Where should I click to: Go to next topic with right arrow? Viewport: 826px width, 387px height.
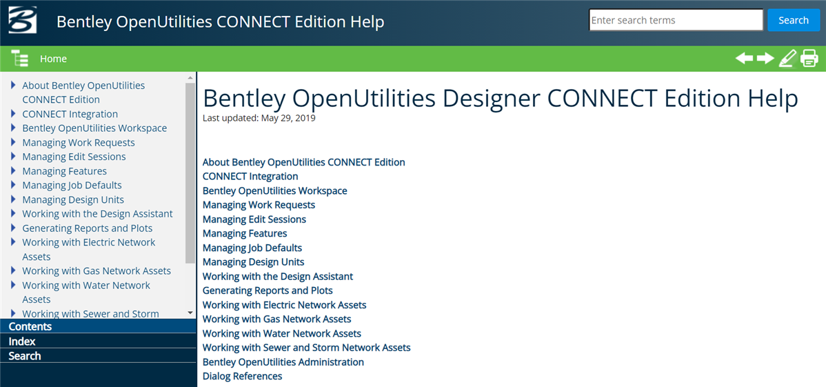pyautogui.click(x=765, y=58)
